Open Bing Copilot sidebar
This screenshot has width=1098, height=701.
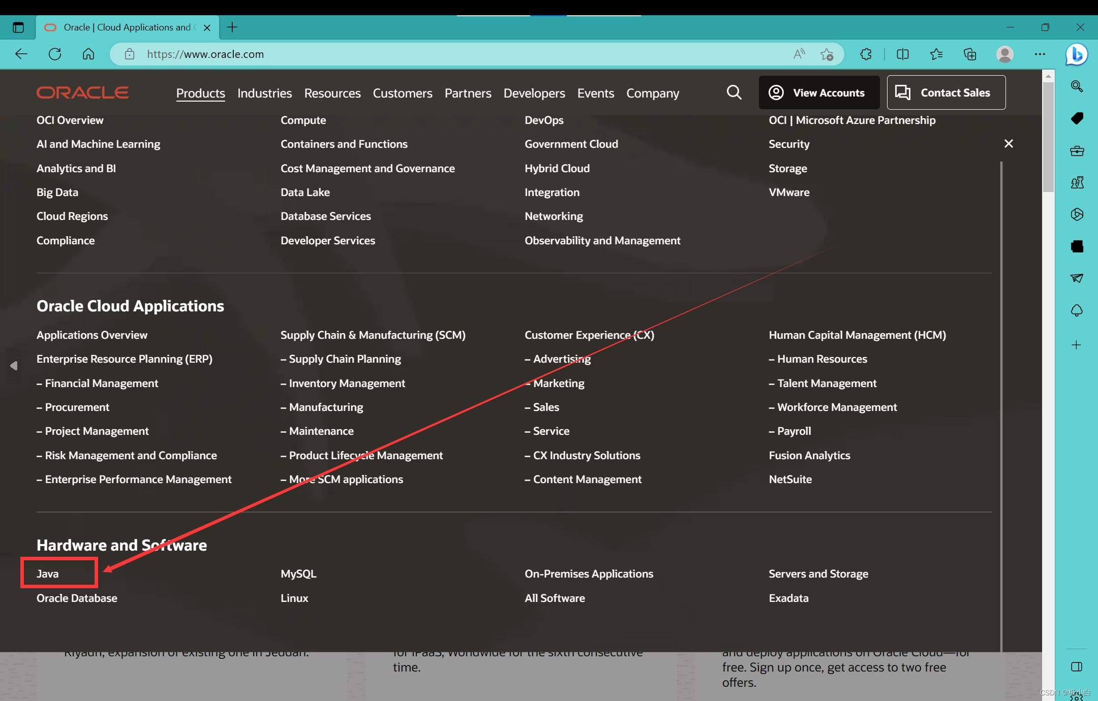(x=1077, y=54)
